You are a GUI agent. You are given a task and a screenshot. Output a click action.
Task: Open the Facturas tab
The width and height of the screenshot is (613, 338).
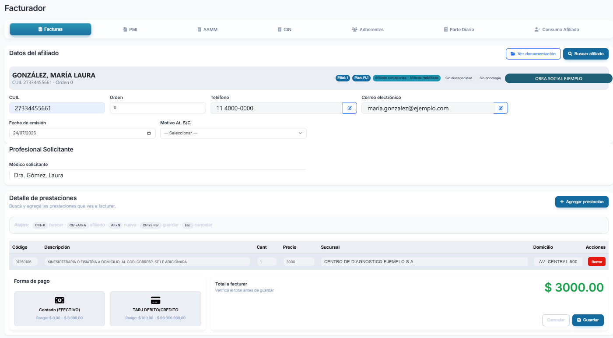click(50, 29)
